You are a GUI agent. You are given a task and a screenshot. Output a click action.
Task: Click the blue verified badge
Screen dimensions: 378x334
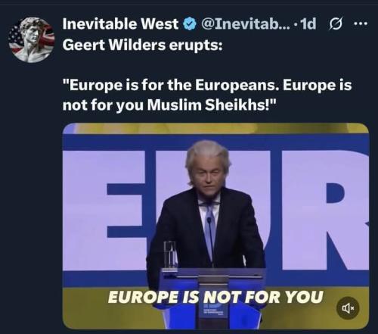click(190, 24)
